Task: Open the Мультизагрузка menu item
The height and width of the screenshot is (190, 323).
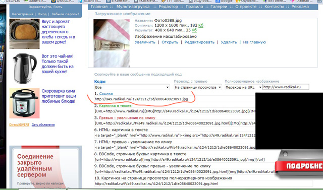Action: (x=133, y=7)
